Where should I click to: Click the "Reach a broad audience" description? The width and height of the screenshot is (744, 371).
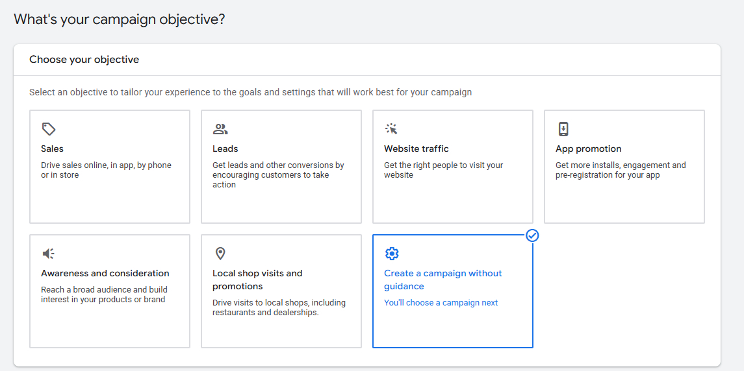(x=104, y=294)
